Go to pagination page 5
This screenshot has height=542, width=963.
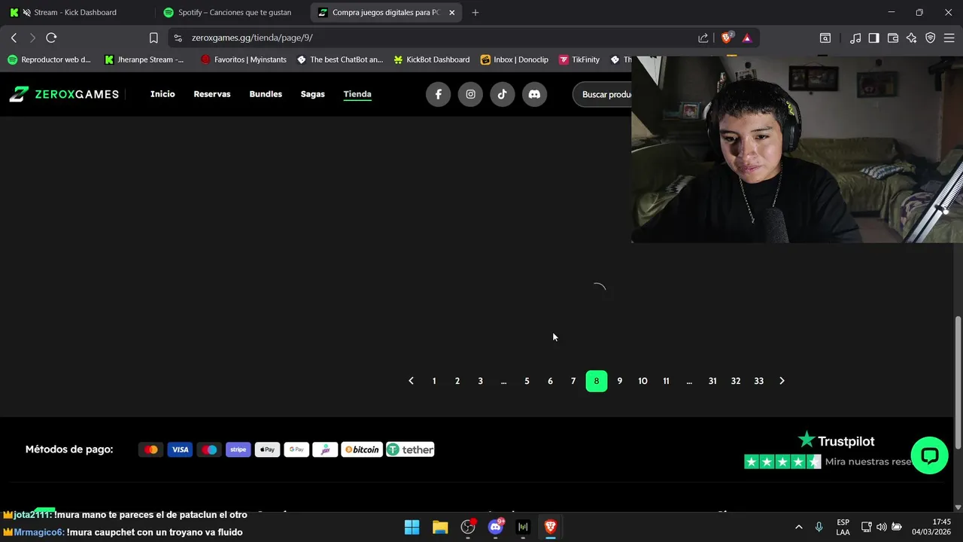(x=527, y=381)
